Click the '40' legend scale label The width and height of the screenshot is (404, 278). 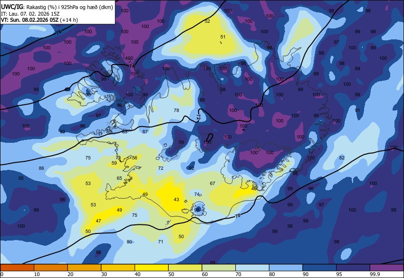[x=137, y=274]
